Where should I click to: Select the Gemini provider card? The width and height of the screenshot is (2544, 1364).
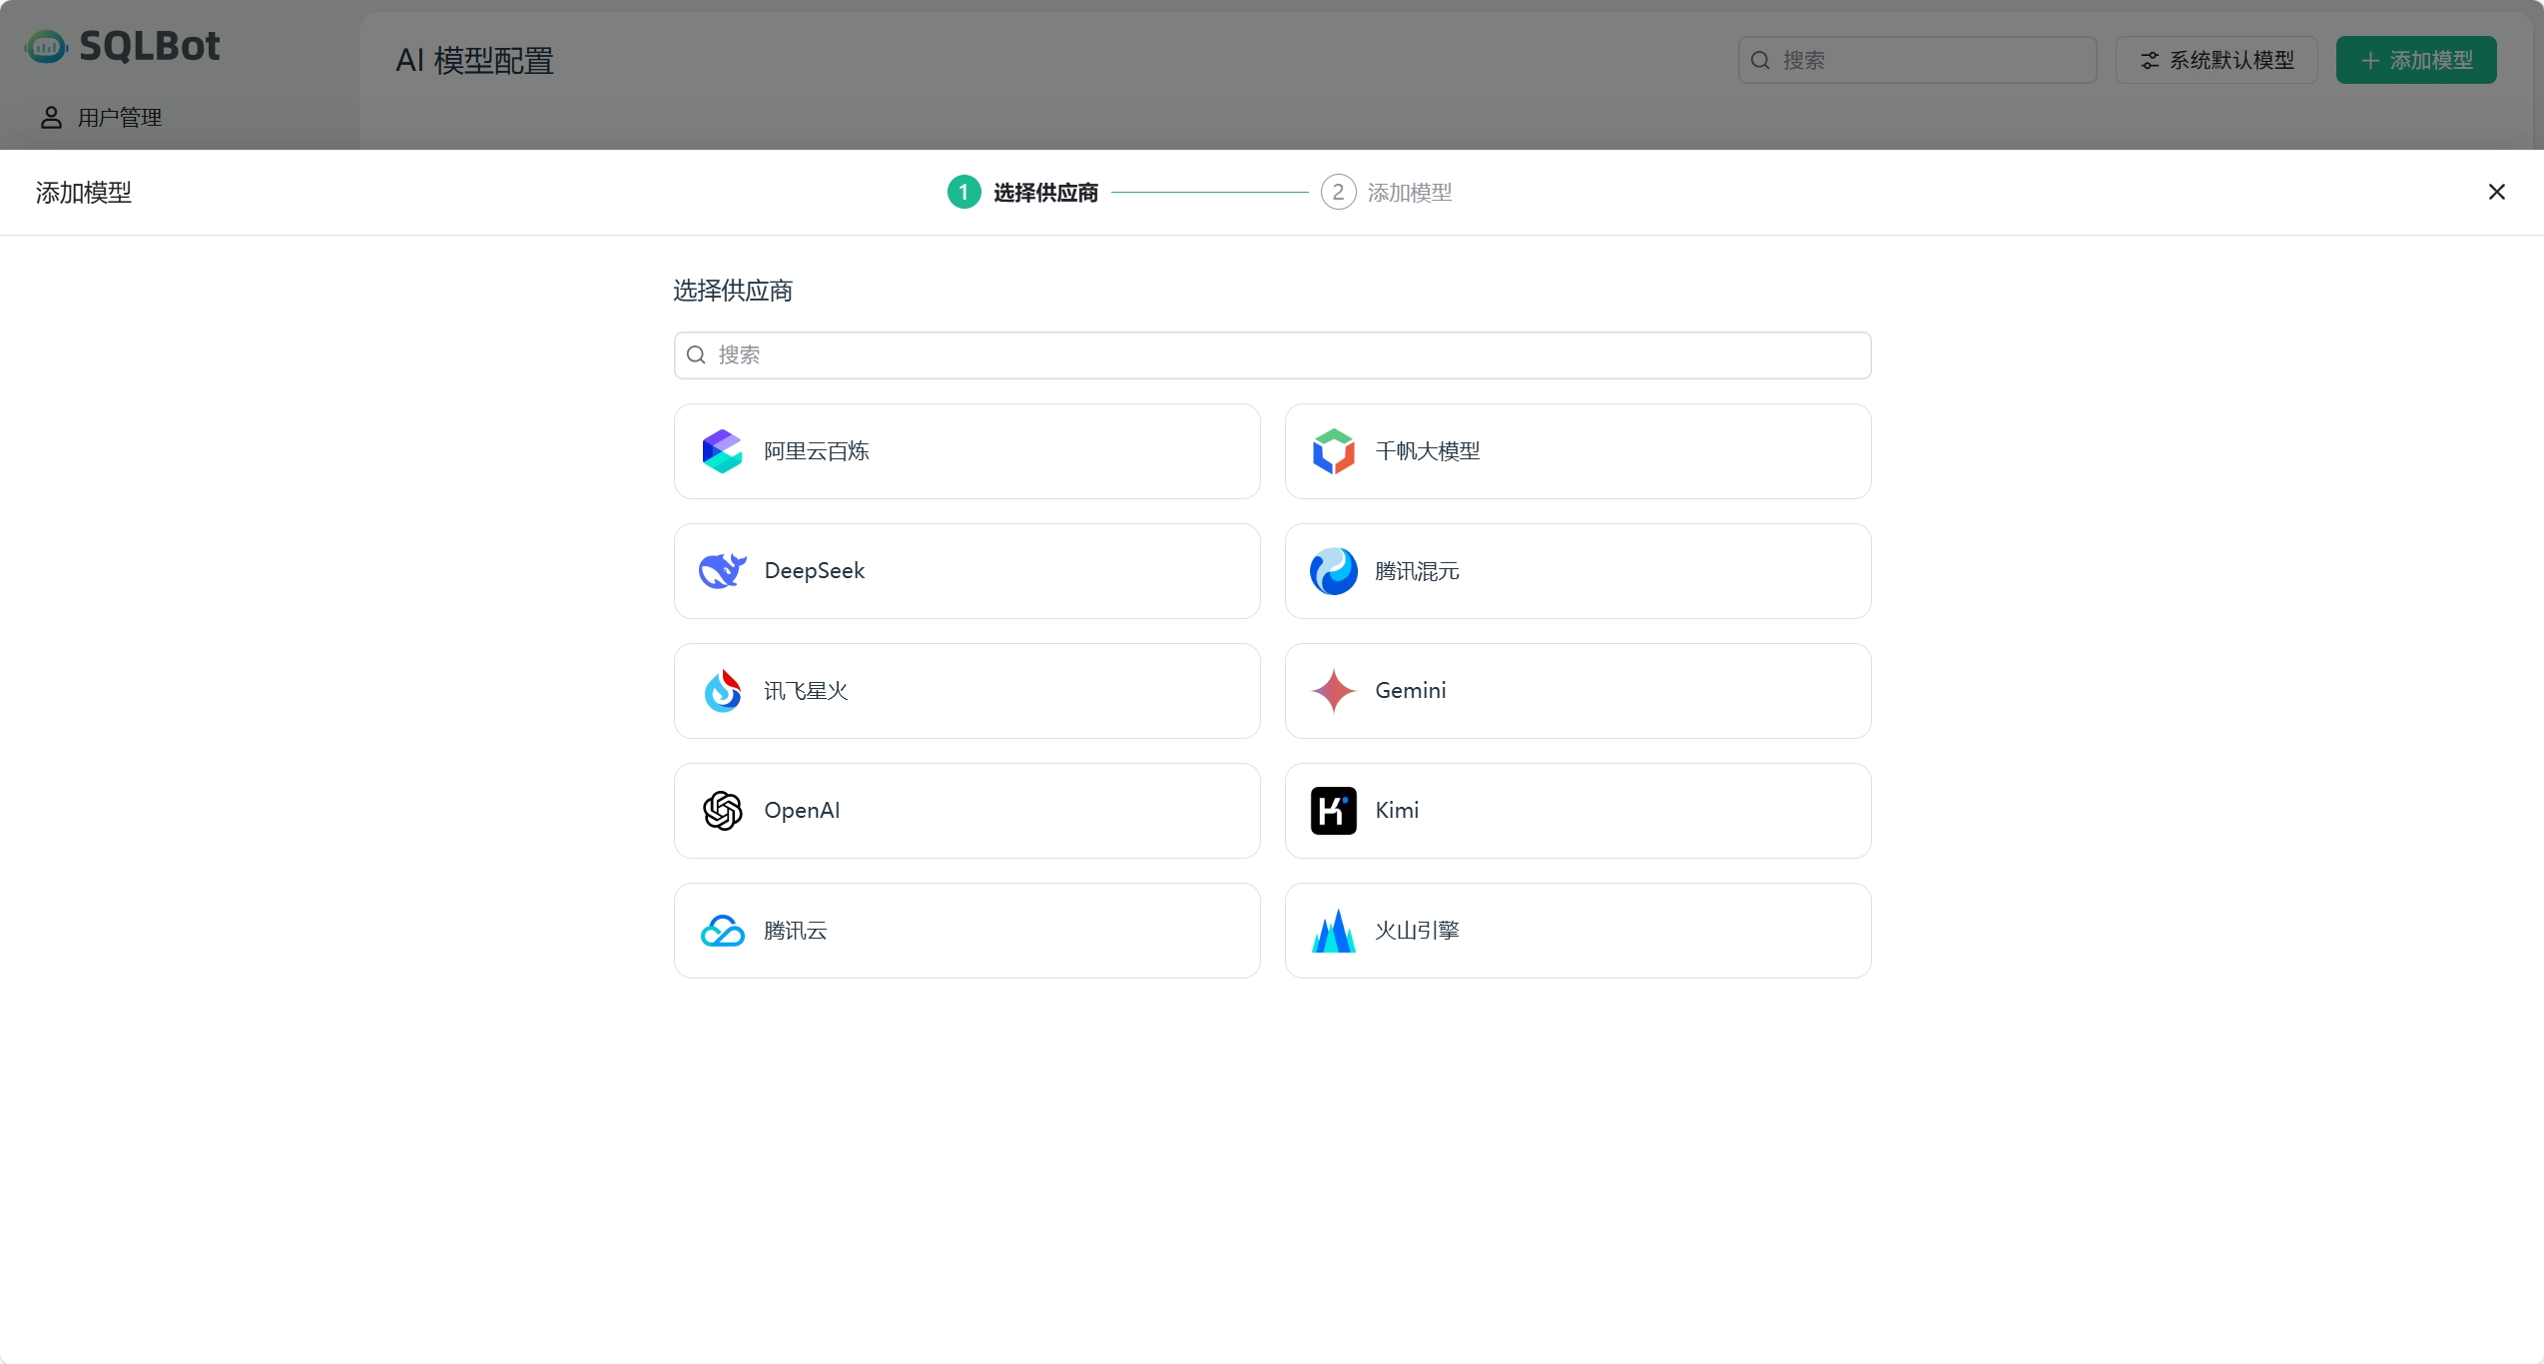(1578, 691)
